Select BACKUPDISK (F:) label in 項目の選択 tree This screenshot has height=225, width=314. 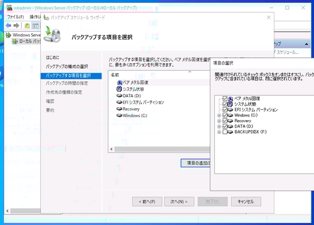click(x=250, y=132)
